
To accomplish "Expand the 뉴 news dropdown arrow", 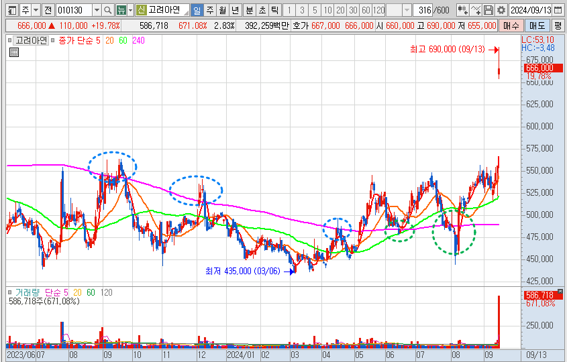I will coord(131,10).
